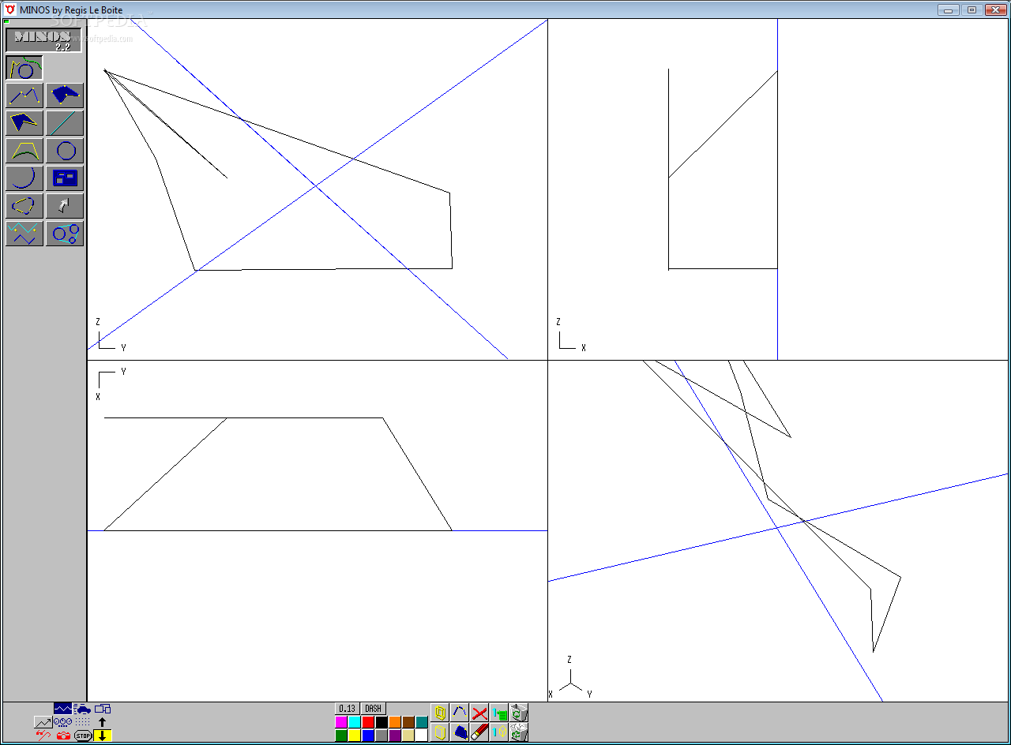Click the MINOS app icon in title bar
Screen dimensions: 1011x745
coord(10,9)
